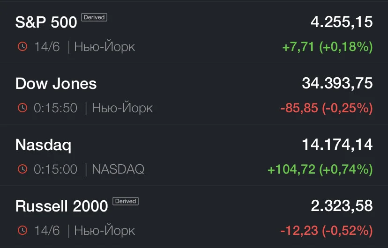Viewport: 388px width, 248px height.
Task: Select the S&P 500 price 4.255,15
Action: click(x=342, y=22)
